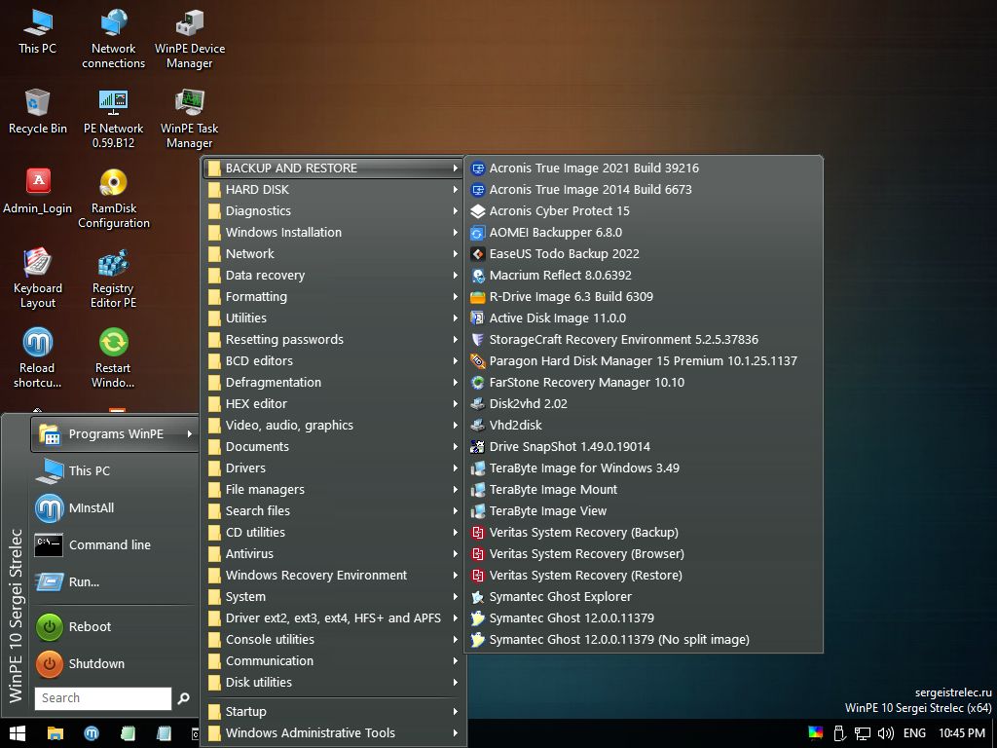Screen dimensions: 997x748
Task: Launch Acronis True Image 2014 Build 6673
Action: pyautogui.click(x=644, y=190)
